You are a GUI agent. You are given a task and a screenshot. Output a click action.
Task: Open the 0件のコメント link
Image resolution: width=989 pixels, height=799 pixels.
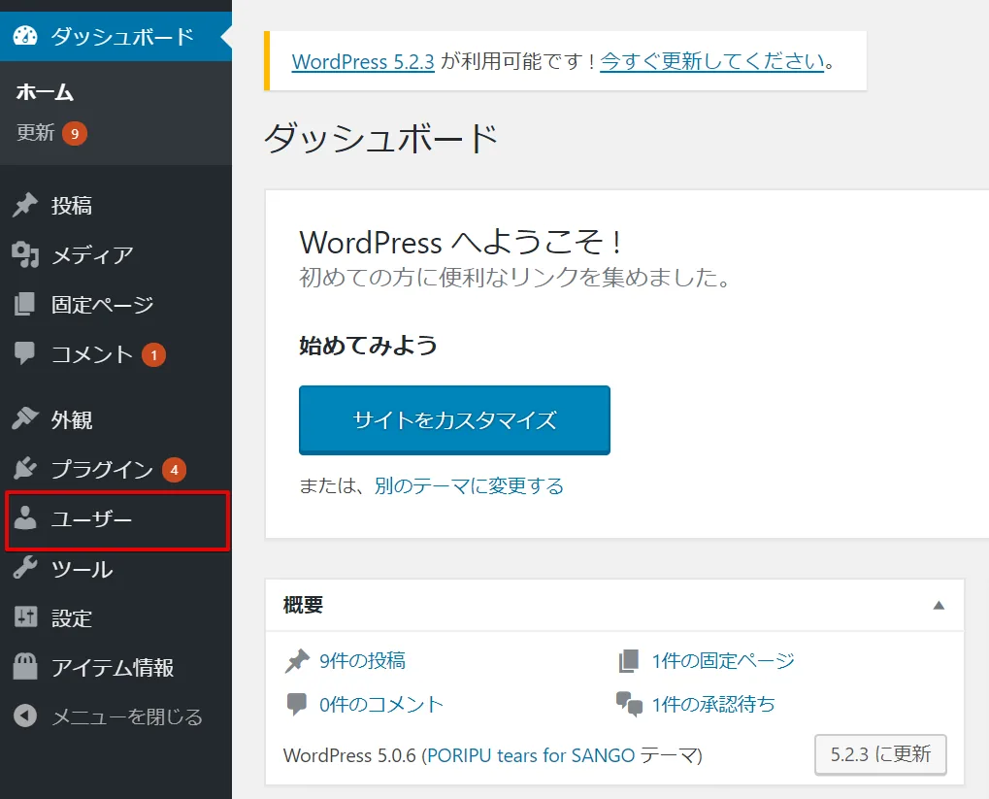381,704
